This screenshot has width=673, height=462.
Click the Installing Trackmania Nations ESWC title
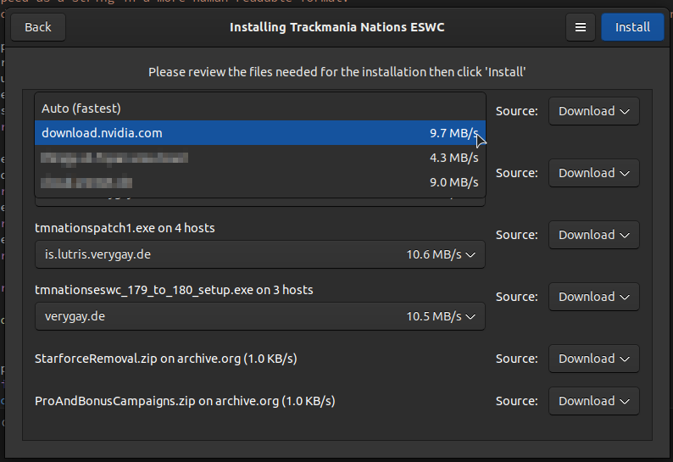pos(337,27)
